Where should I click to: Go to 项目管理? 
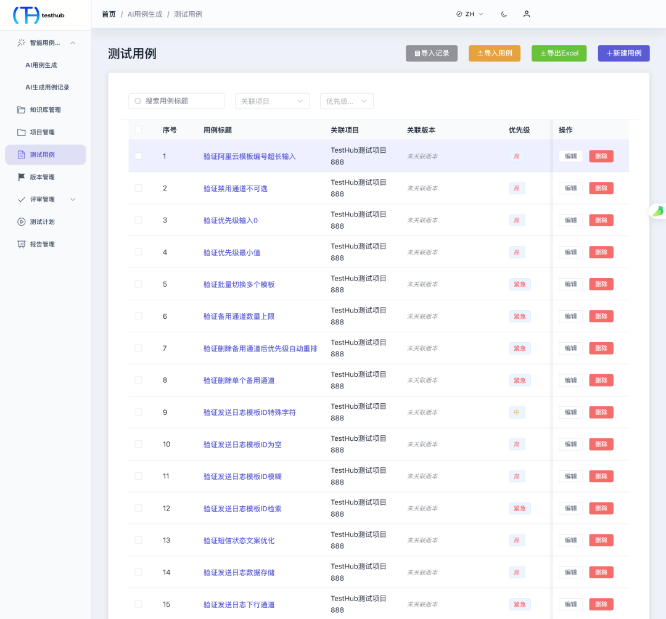tap(46, 133)
